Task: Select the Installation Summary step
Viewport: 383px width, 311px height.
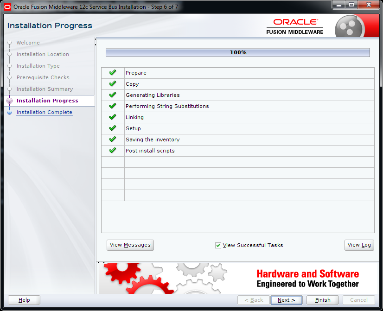Action: pos(45,89)
